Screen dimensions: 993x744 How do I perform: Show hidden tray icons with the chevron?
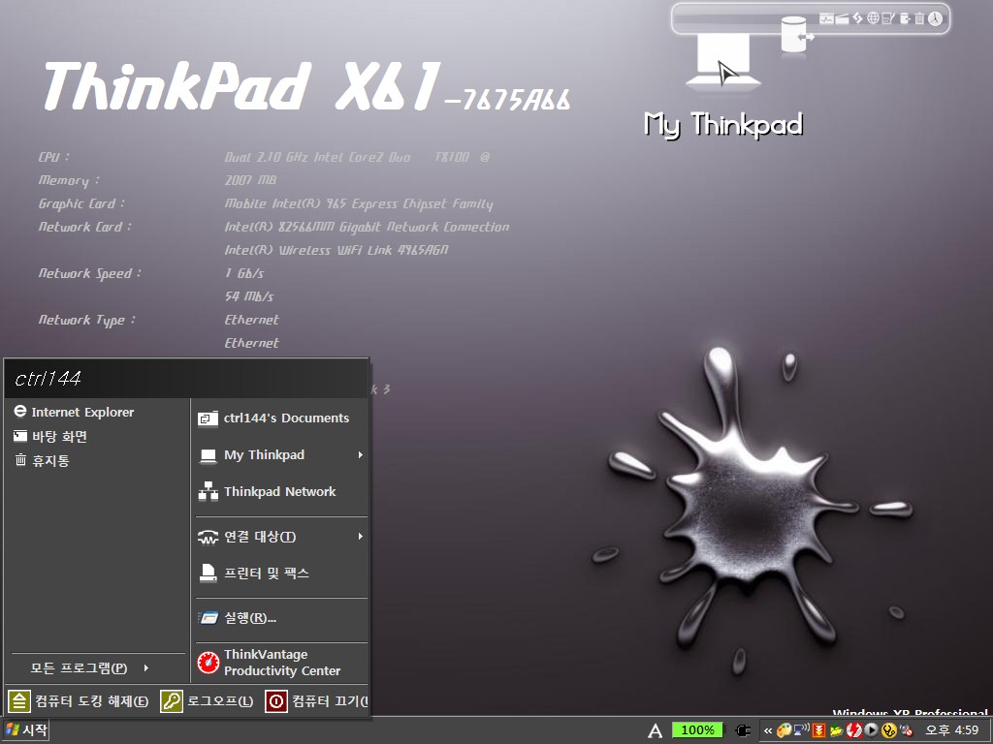(x=768, y=730)
